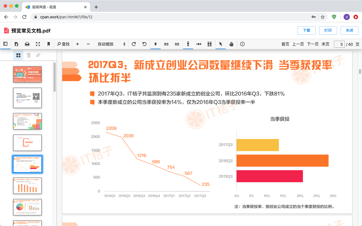
Task: Click the printer icon in toolbar
Action: (27, 44)
